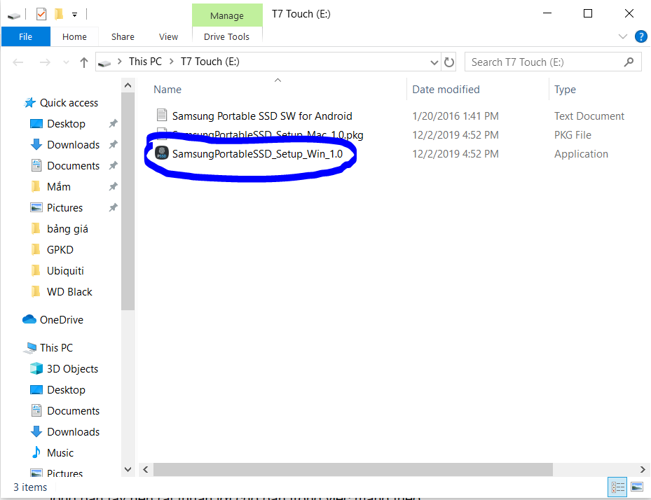Click the PSSD application icon
Image resolution: width=651 pixels, height=500 pixels.
pos(161,153)
